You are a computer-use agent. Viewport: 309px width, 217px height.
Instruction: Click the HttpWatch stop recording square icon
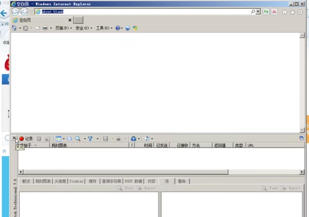point(39,139)
